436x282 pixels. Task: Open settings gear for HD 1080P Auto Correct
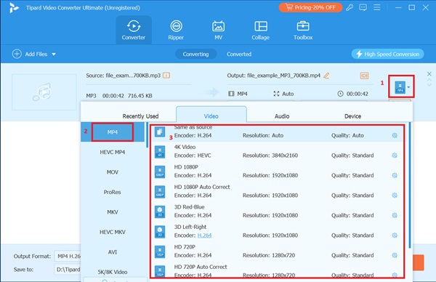click(395, 196)
